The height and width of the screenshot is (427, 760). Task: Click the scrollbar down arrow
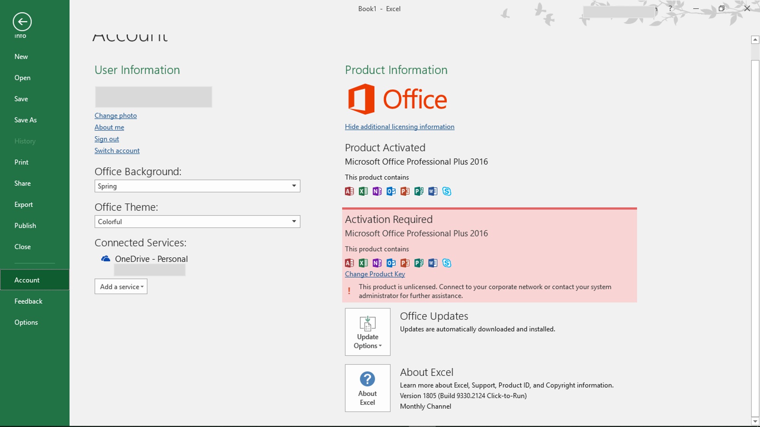click(755, 421)
